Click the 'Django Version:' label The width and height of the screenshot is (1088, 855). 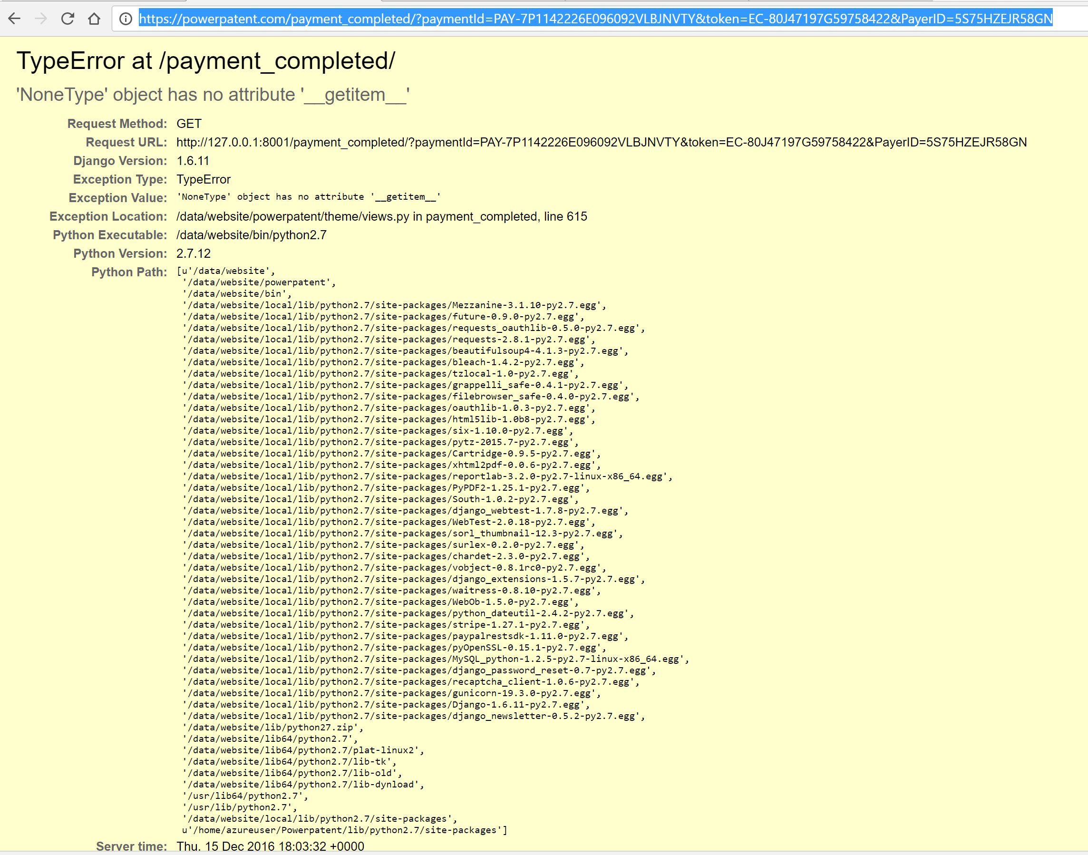tap(120, 161)
